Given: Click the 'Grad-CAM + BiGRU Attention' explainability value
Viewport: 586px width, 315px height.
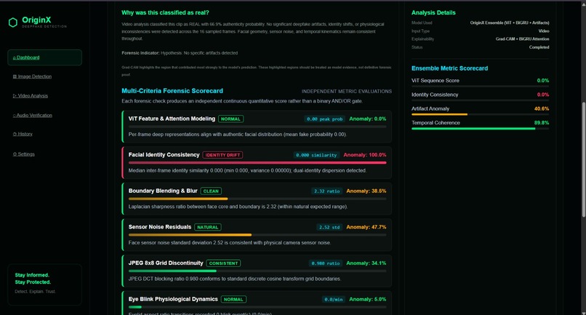Looking at the screenshot, I should pyautogui.click(x=523, y=39).
